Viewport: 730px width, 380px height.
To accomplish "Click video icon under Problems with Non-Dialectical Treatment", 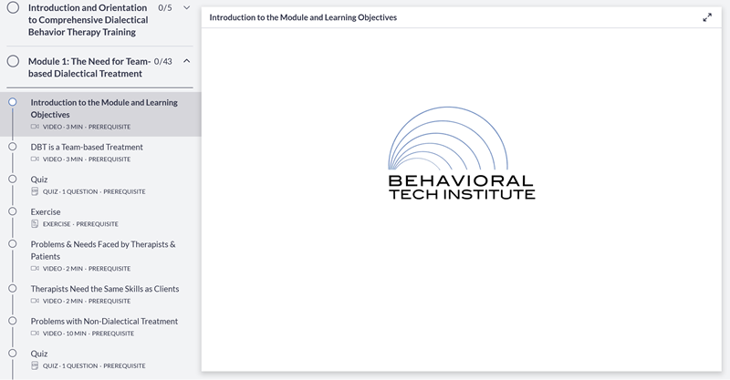I will tap(35, 334).
